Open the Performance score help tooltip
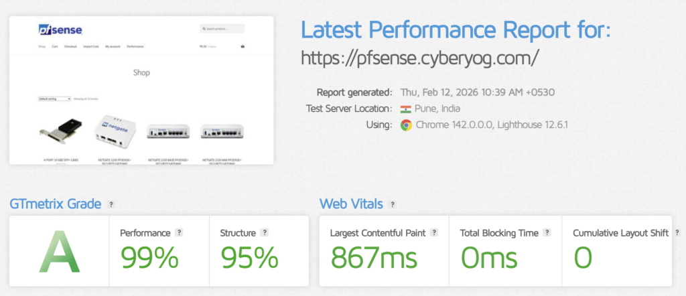The width and height of the screenshot is (686, 296). point(179,232)
